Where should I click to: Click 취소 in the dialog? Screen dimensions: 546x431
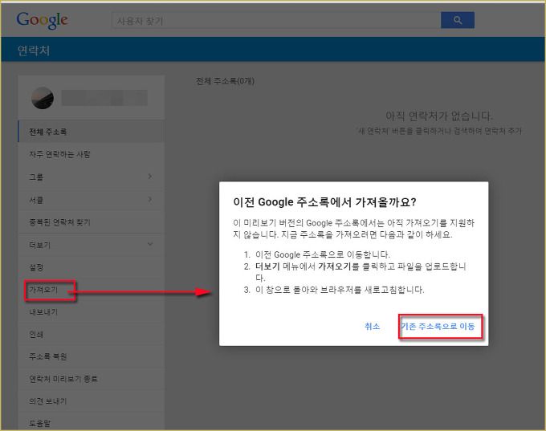(x=372, y=326)
